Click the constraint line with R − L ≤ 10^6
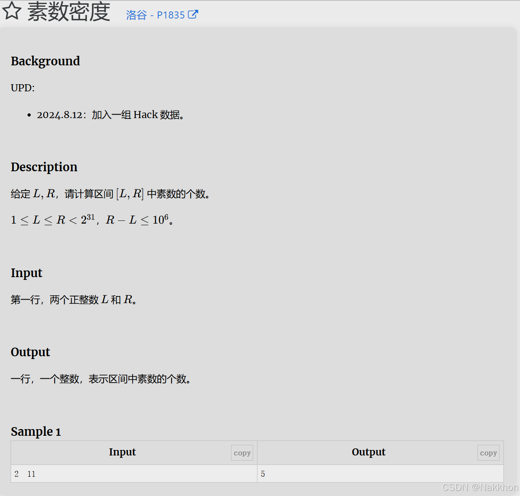 [92, 220]
